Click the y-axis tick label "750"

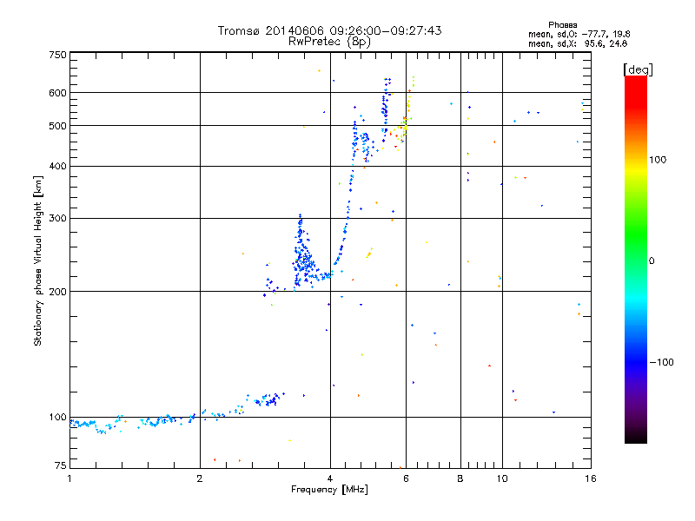[x=57, y=55]
